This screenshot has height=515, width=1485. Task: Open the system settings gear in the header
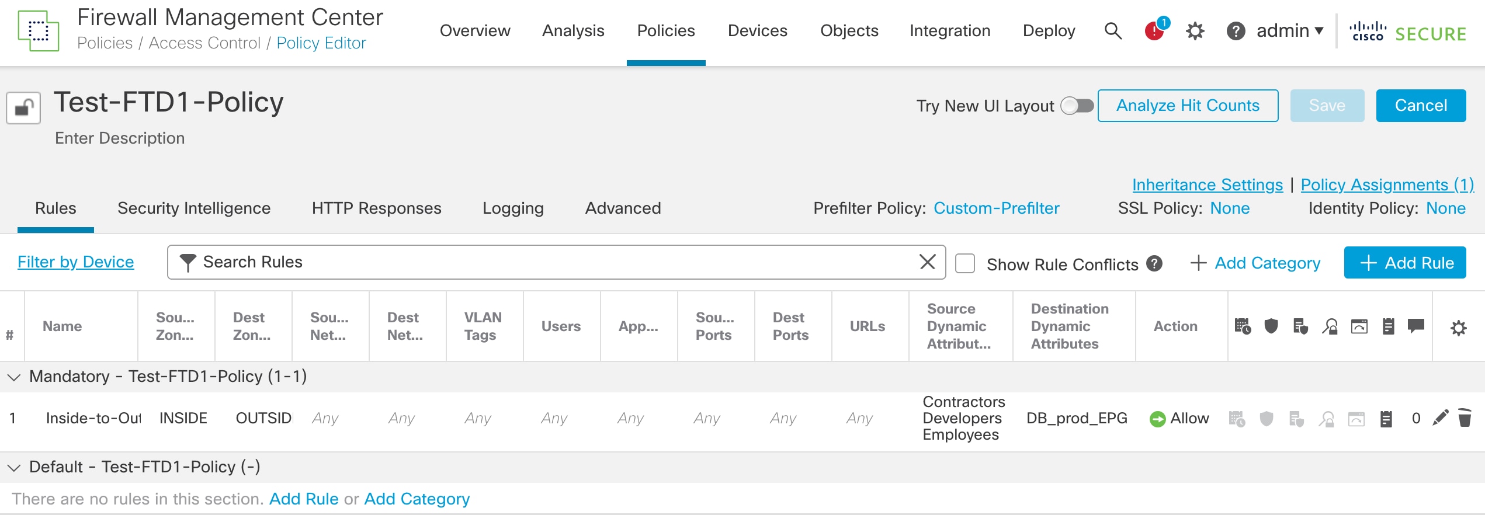pos(1195,31)
